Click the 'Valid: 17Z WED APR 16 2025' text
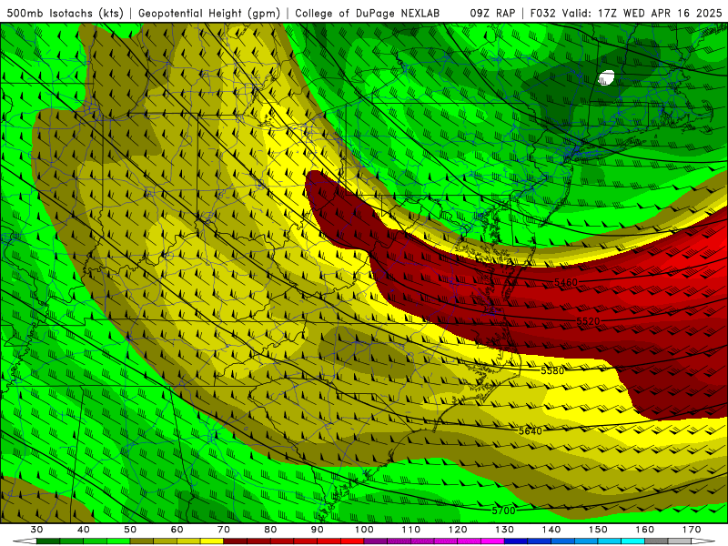 [642, 14]
